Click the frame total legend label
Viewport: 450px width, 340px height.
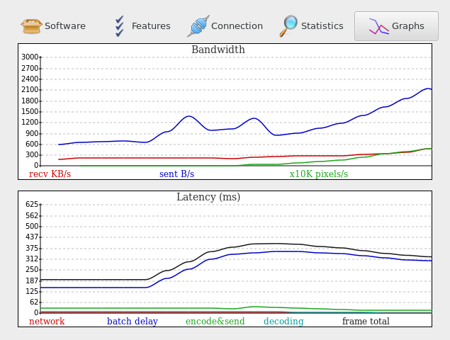click(x=366, y=321)
